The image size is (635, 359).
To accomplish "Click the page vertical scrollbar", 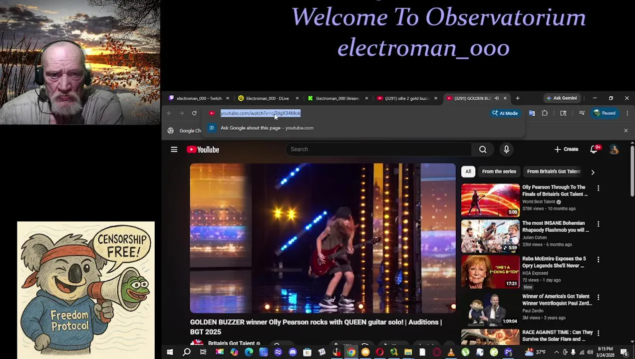I will (x=632, y=172).
